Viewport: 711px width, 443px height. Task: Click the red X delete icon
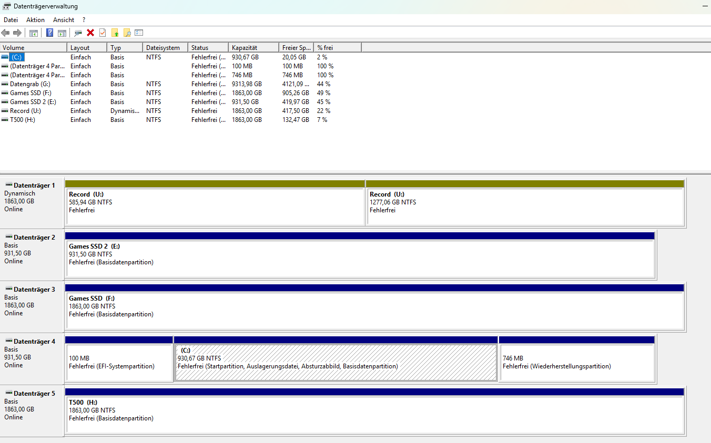[x=90, y=33]
